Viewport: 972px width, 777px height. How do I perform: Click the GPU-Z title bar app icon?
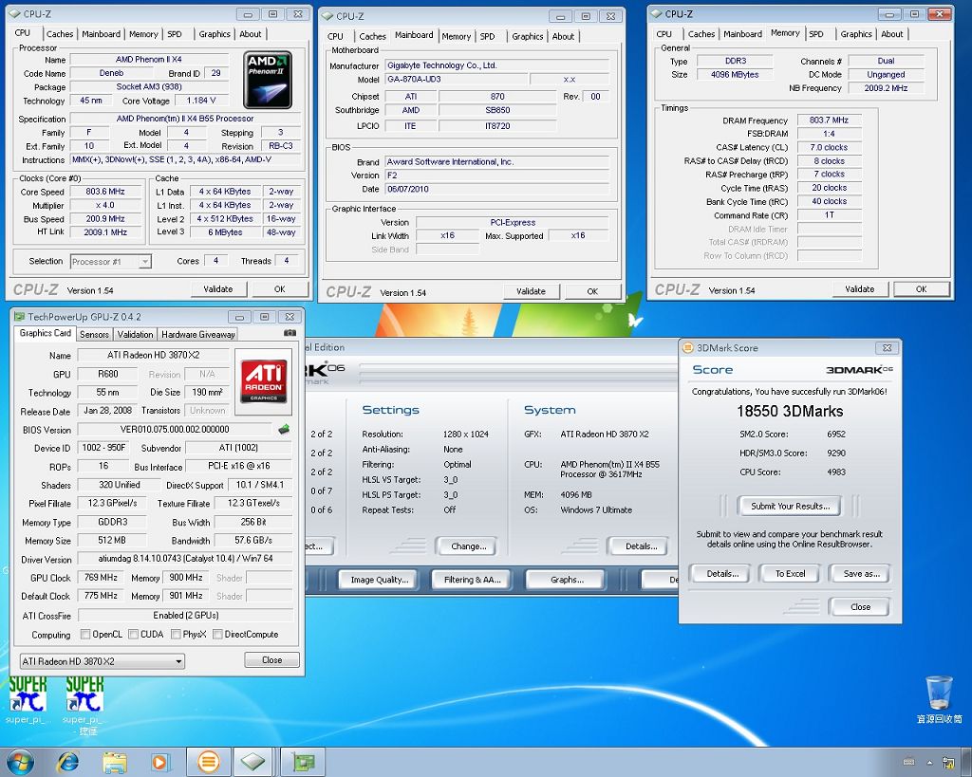pyautogui.click(x=19, y=317)
